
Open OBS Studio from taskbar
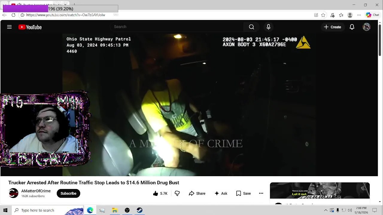pos(127,210)
